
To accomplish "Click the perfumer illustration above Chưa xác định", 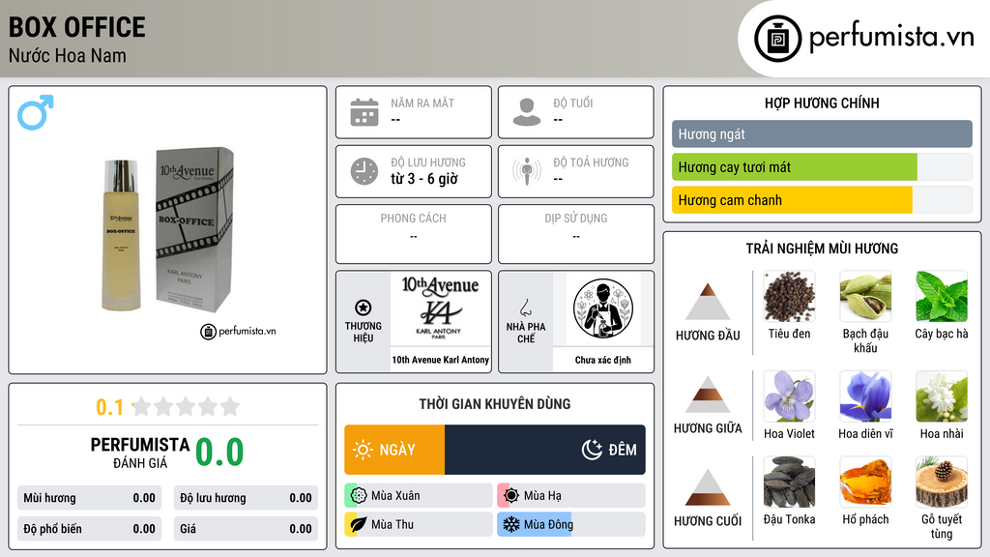I will point(603,308).
